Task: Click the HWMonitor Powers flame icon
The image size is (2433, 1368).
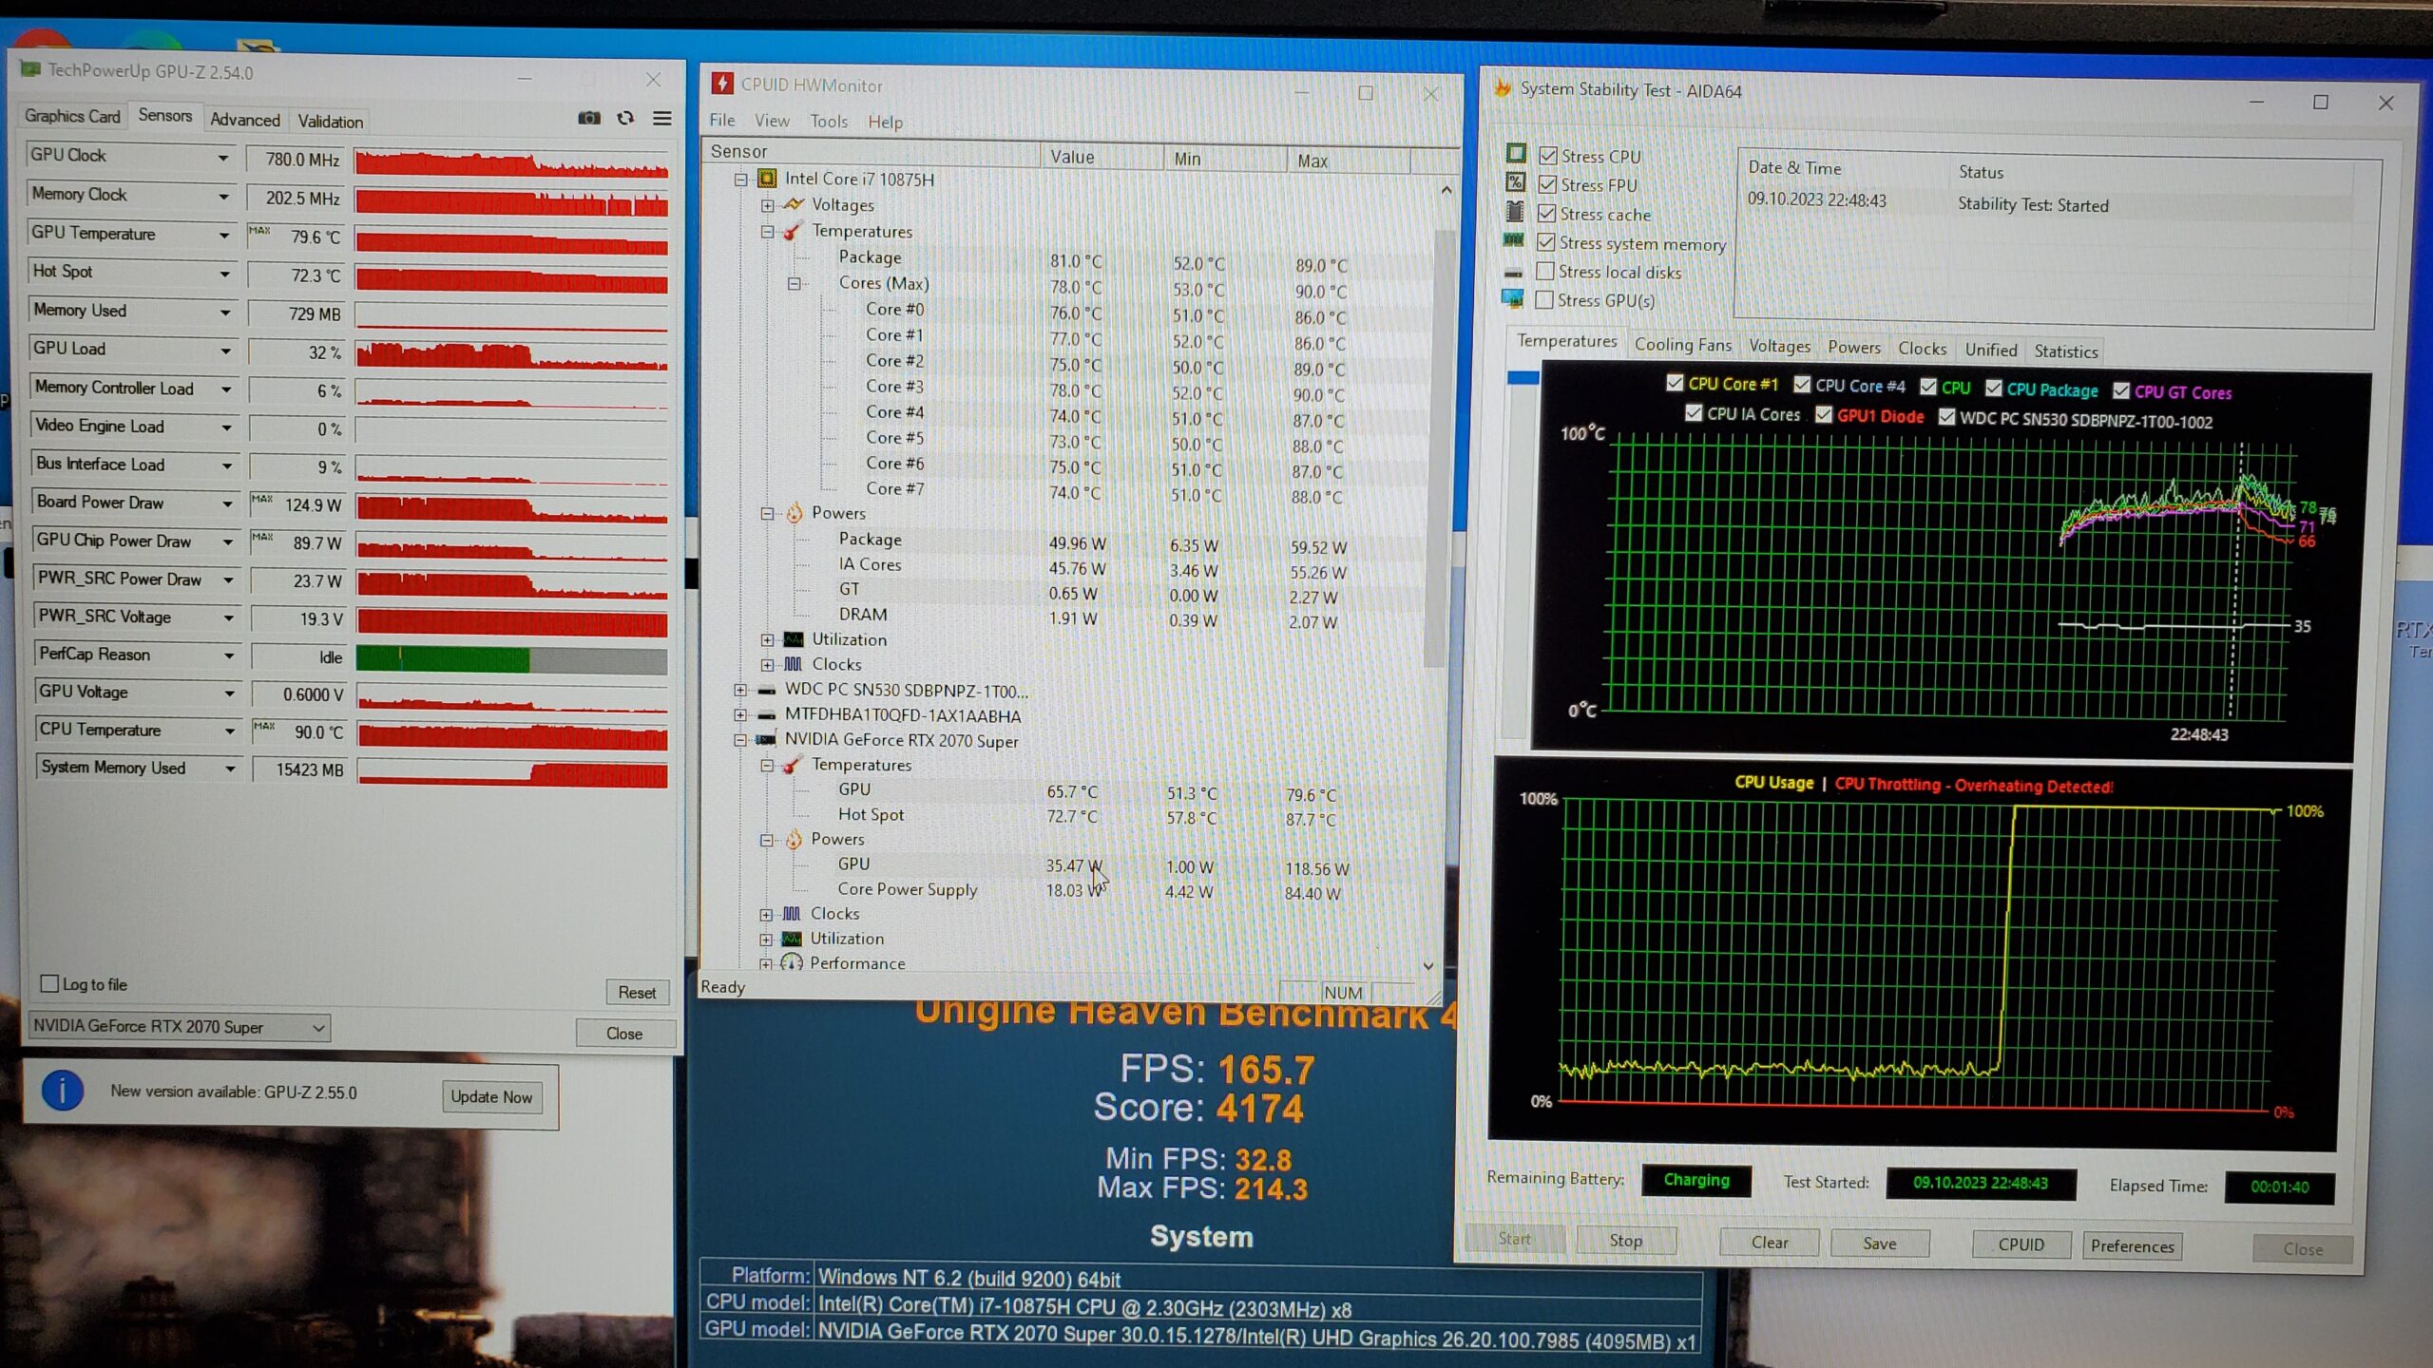Action: coord(794,514)
